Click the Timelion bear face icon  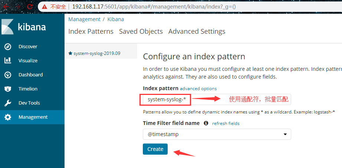click(x=8, y=89)
